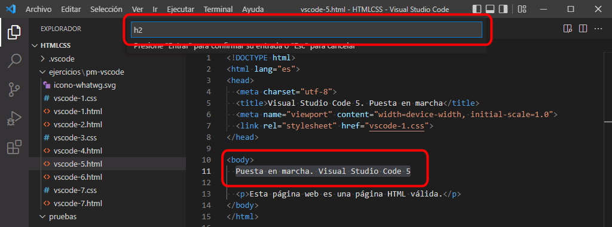
Task: Maximize the Visual Studio Code window
Action: point(571,9)
